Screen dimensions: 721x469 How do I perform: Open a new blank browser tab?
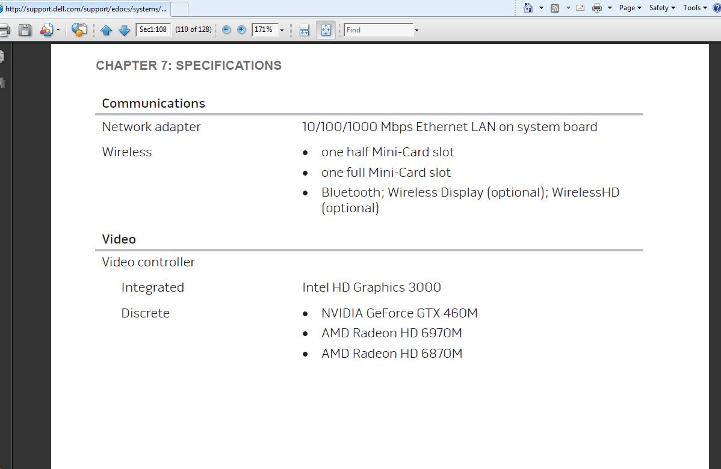[x=179, y=9]
